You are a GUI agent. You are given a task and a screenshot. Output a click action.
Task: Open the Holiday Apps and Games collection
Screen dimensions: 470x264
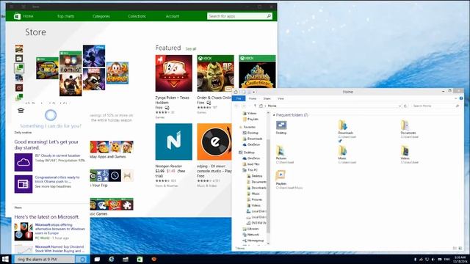112,147
